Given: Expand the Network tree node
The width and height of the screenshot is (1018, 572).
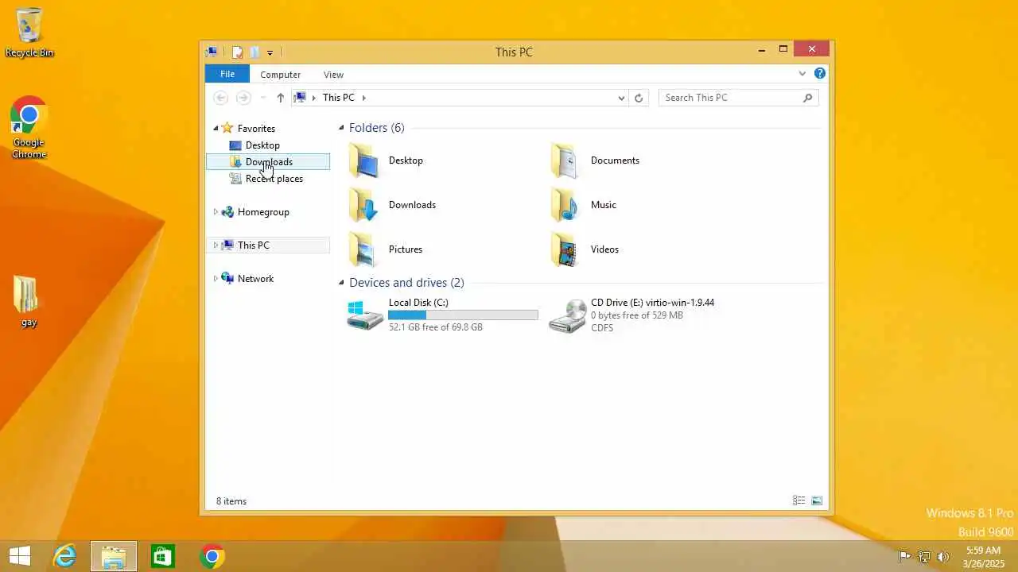Looking at the screenshot, I should coord(216,279).
